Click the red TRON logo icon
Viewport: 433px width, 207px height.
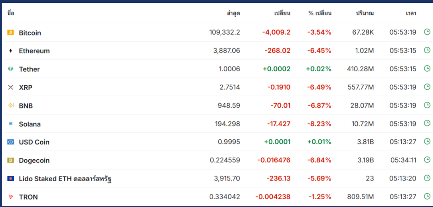(x=11, y=196)
